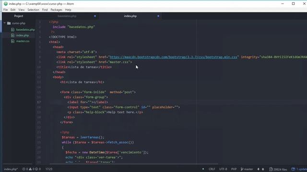Maximize the Atom window

pyautogui.click(x=293, y=4)
